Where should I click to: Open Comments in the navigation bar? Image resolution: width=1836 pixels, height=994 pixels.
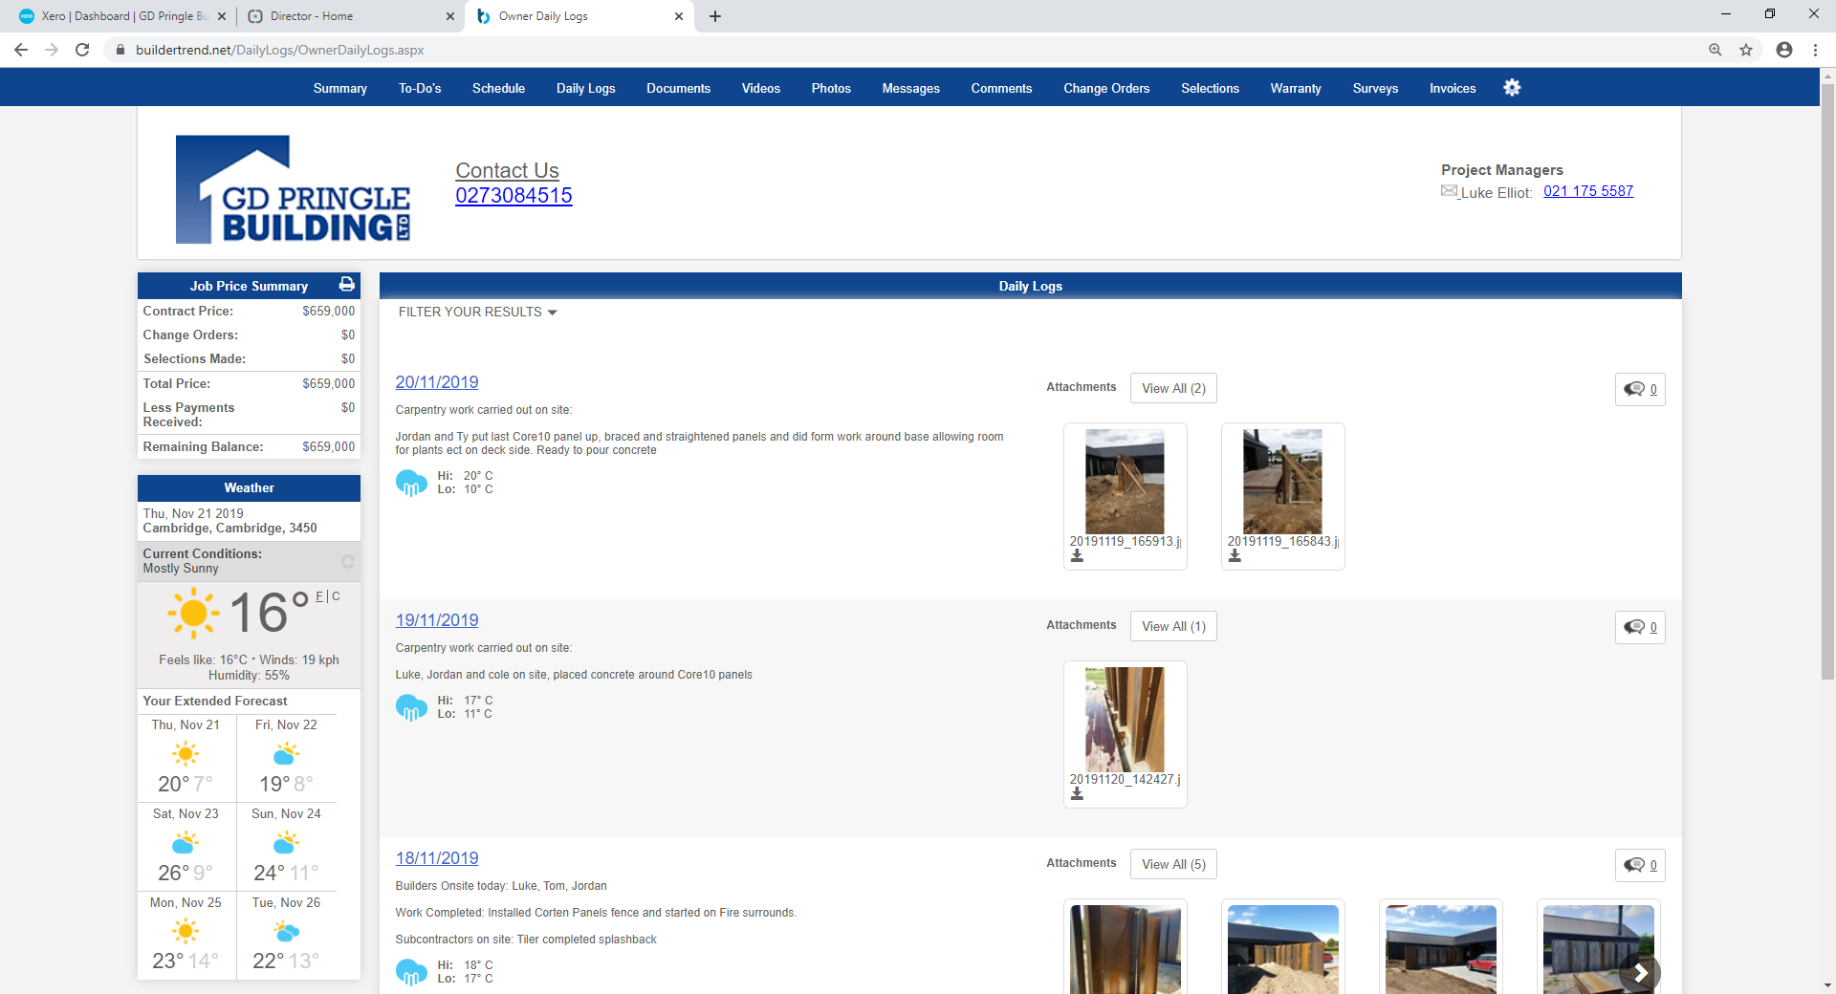[x=1001, y=88]
